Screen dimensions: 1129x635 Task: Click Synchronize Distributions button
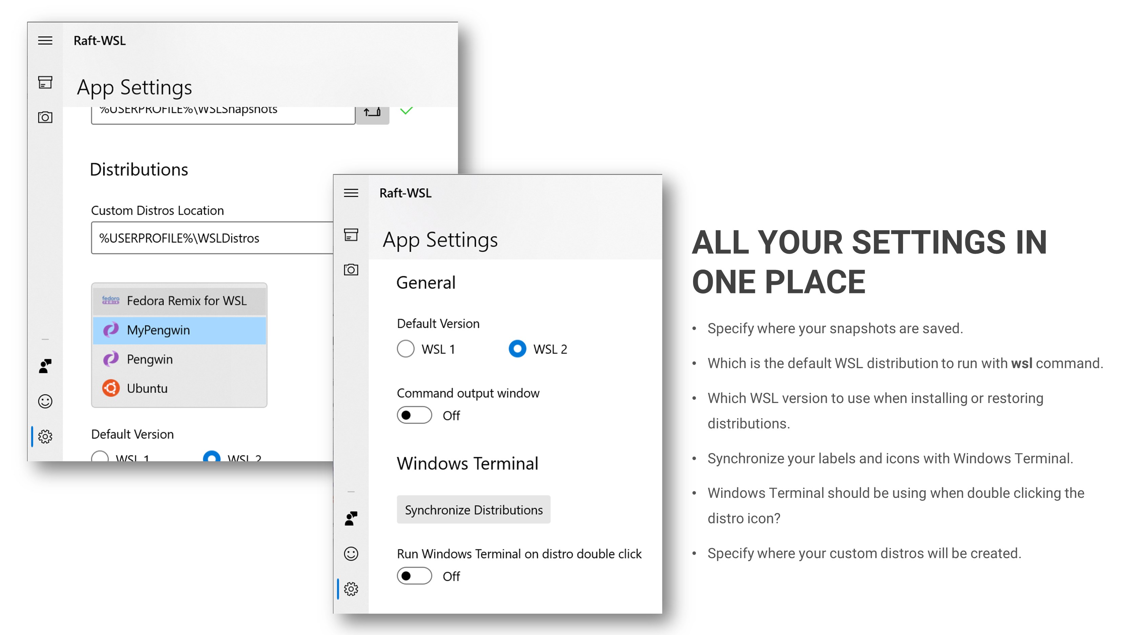coord(473,510)
